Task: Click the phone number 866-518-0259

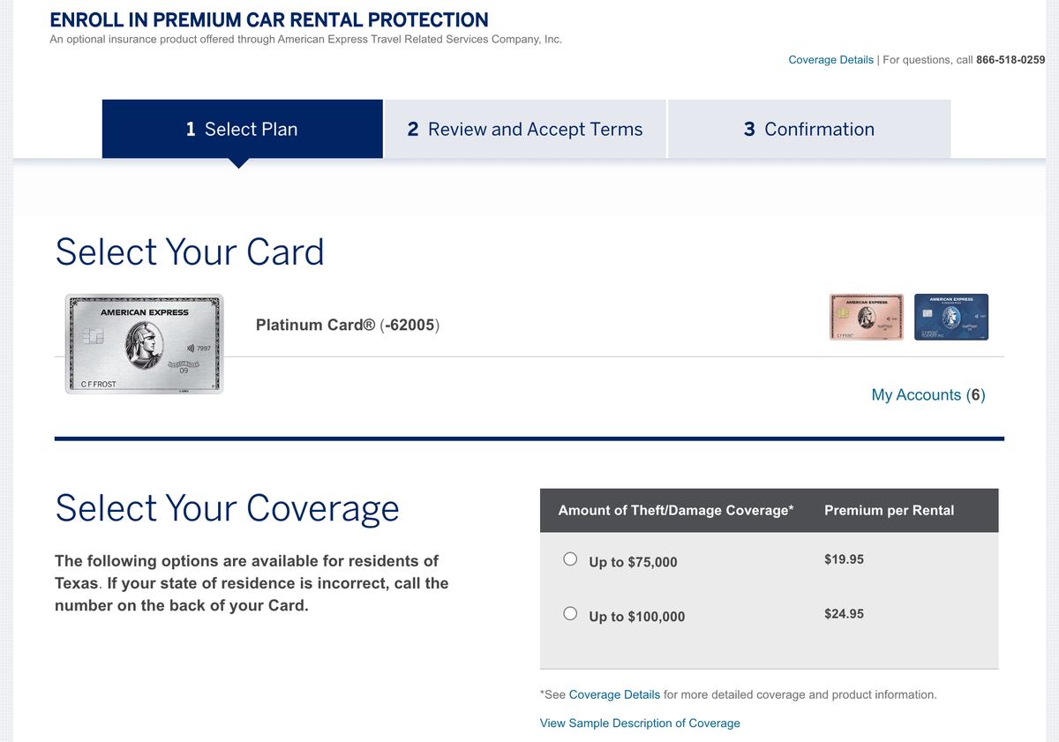Action: 1010,59
